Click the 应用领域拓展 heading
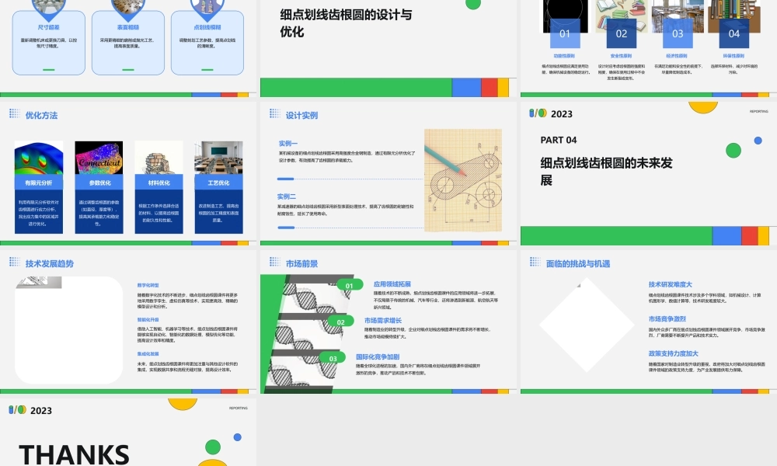Image resolution: width=777 pixels, height=466 pixels. click(392, 284)
